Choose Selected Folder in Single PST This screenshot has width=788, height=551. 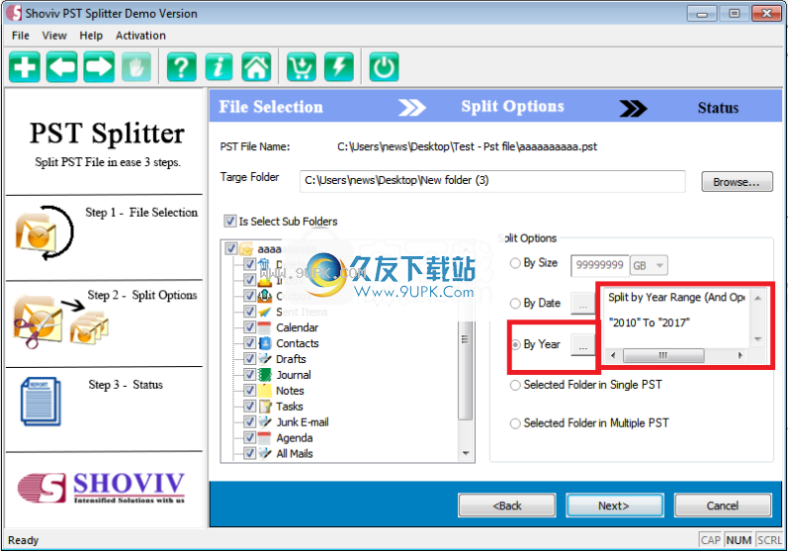[515, 385]
